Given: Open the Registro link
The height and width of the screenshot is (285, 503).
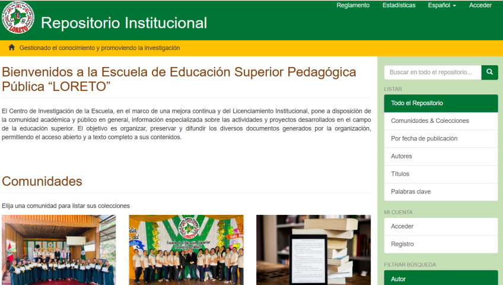Looking at the screenshot, I should click(x=441, y=244).
